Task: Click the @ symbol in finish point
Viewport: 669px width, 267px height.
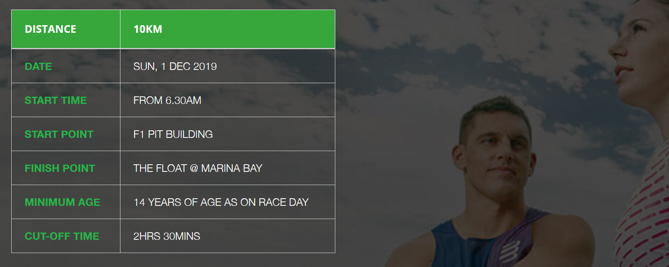Action: click(194, 168)
